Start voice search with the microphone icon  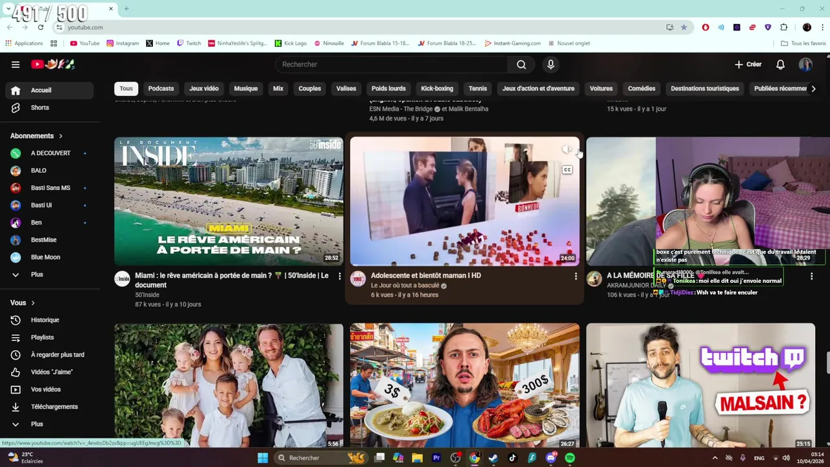[x=551, y=64]
